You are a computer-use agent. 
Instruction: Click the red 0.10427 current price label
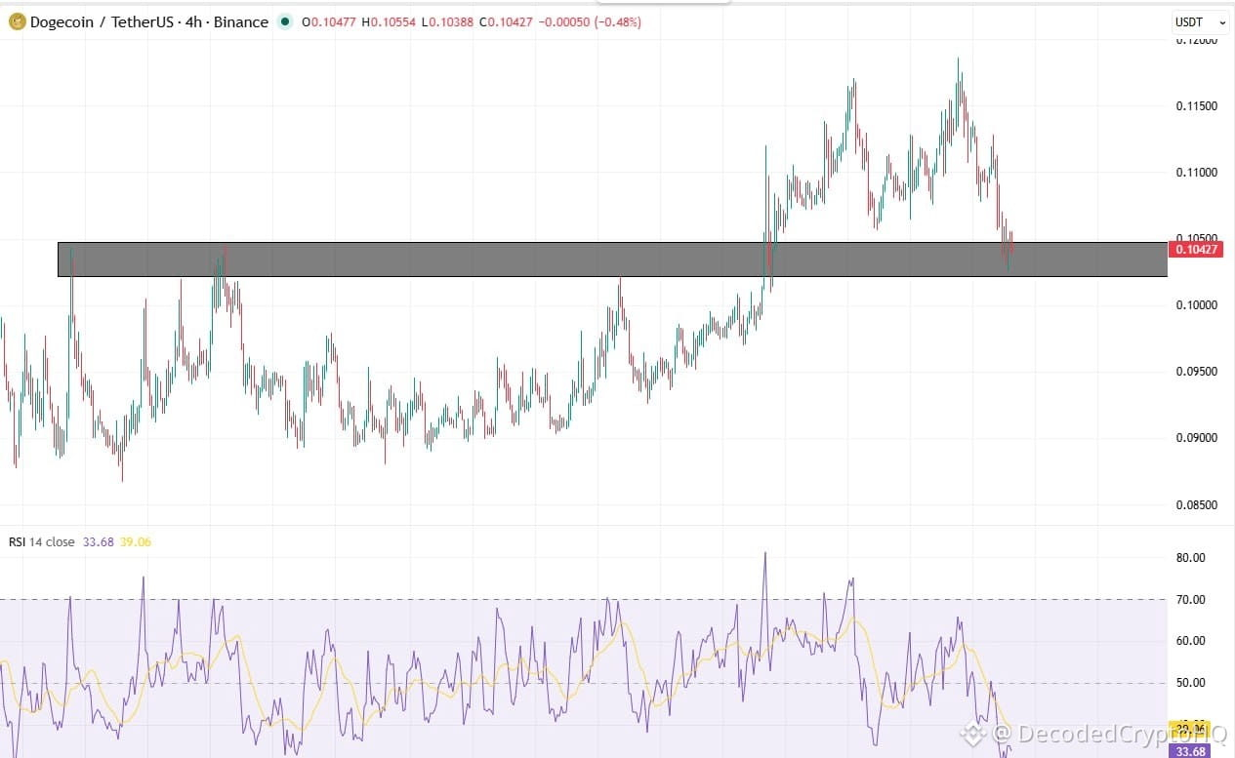tap(1196, 250)
